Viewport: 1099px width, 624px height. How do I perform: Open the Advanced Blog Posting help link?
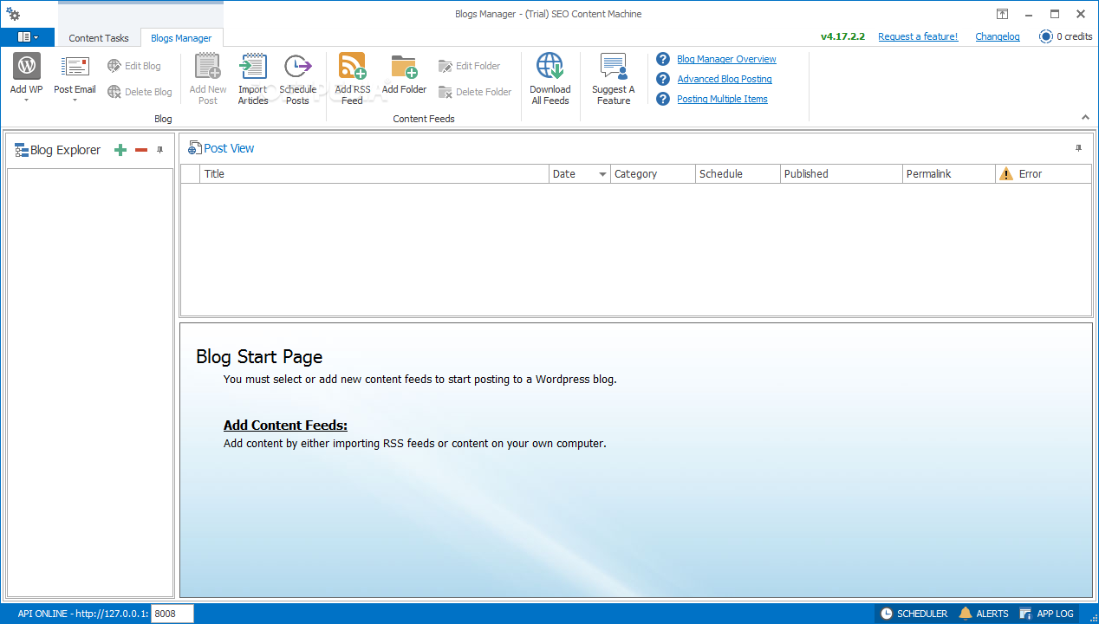click(x=725, y=79)
